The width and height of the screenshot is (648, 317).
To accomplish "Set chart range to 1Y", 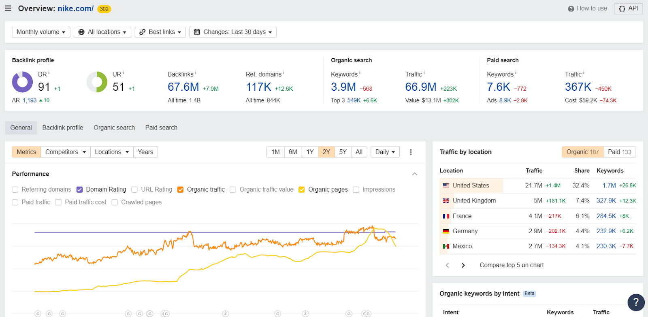I will [x=310, y=152].
